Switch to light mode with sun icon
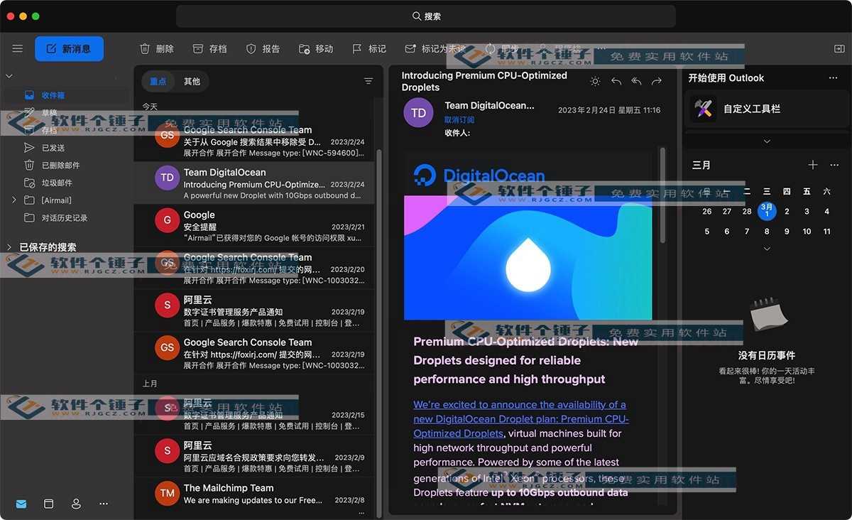The width and height of the screenshot is (852, 520). tap(595, 82)
